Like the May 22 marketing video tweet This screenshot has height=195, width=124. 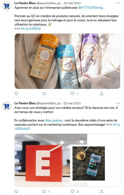click(x=72, y=192)
